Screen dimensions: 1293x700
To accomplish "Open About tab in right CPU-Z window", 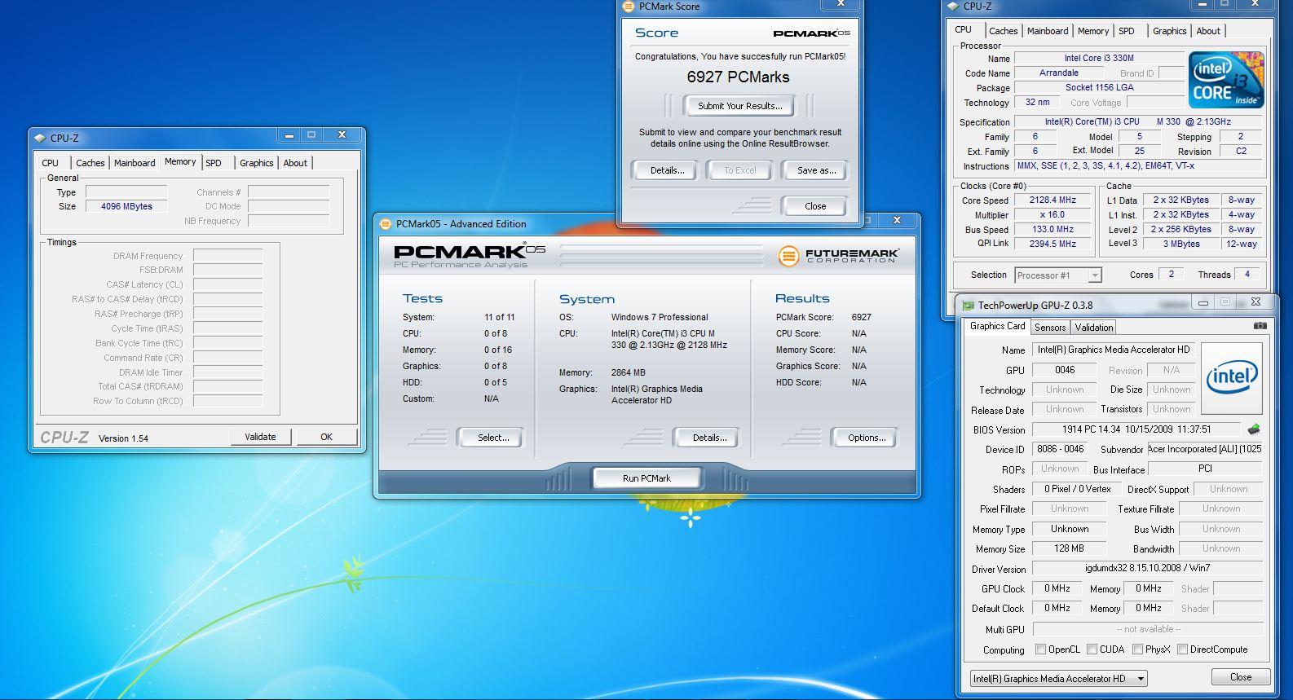I will pos(1208,31).
